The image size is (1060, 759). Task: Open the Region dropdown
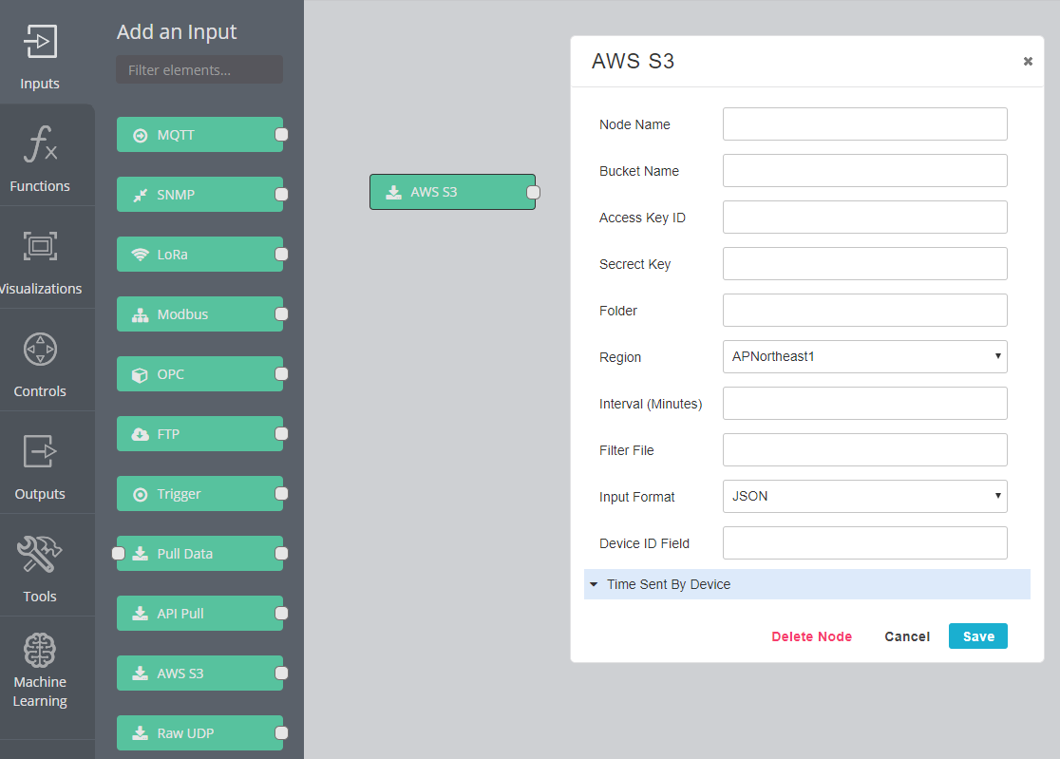[864, 357]
